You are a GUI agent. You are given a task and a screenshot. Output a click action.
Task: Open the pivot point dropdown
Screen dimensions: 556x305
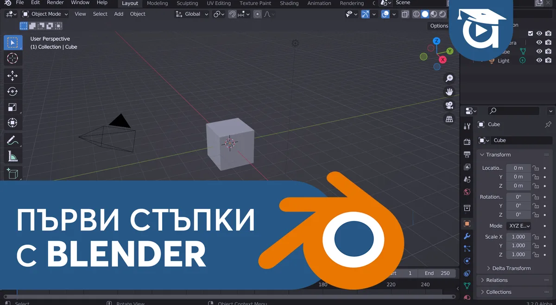(219, 14)
